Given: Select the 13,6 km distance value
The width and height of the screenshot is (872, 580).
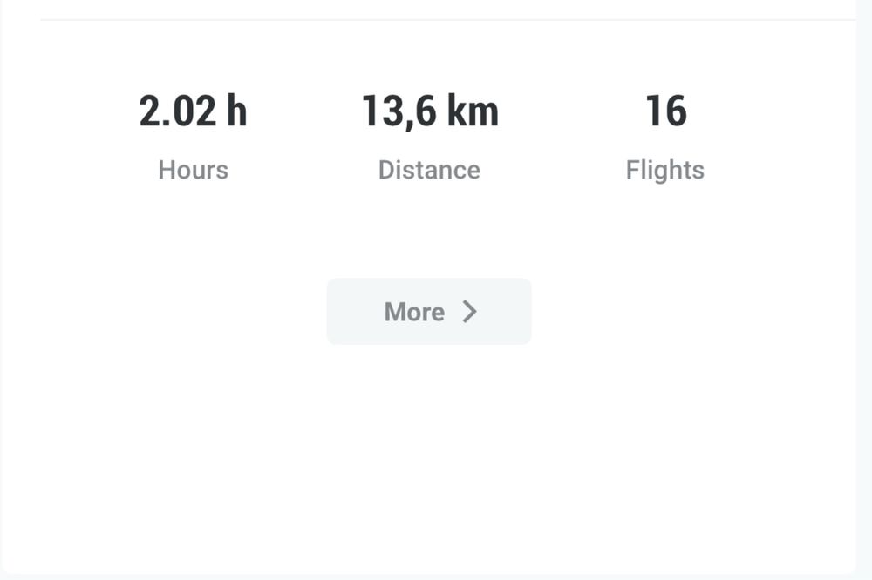Looking at the screenshot, I should tap(430, 111).
